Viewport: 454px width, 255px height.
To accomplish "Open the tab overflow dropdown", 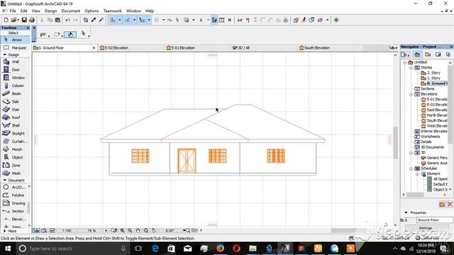I will pos(393,48).
